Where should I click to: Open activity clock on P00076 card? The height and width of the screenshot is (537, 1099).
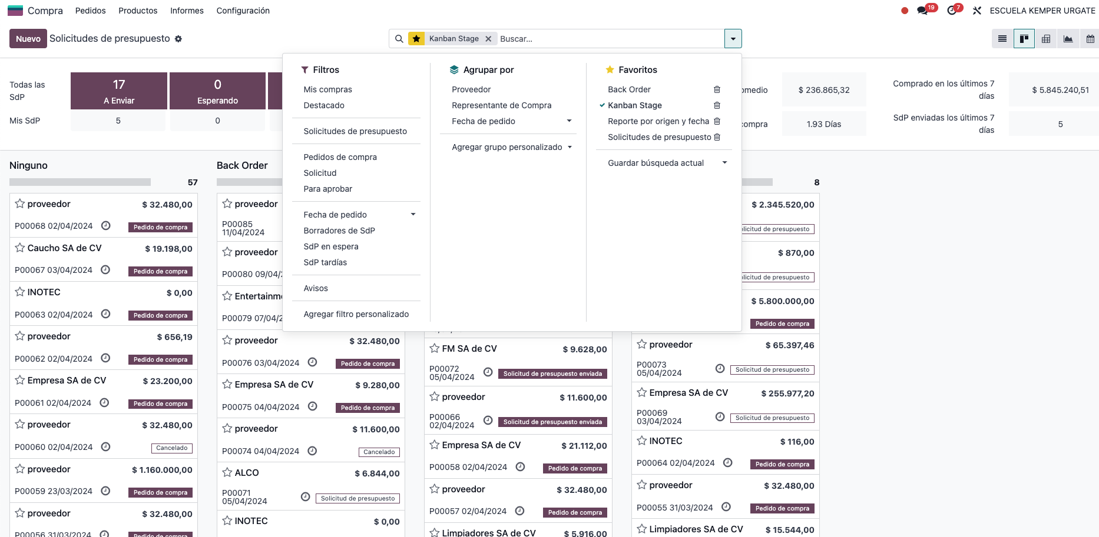[313, 362]
